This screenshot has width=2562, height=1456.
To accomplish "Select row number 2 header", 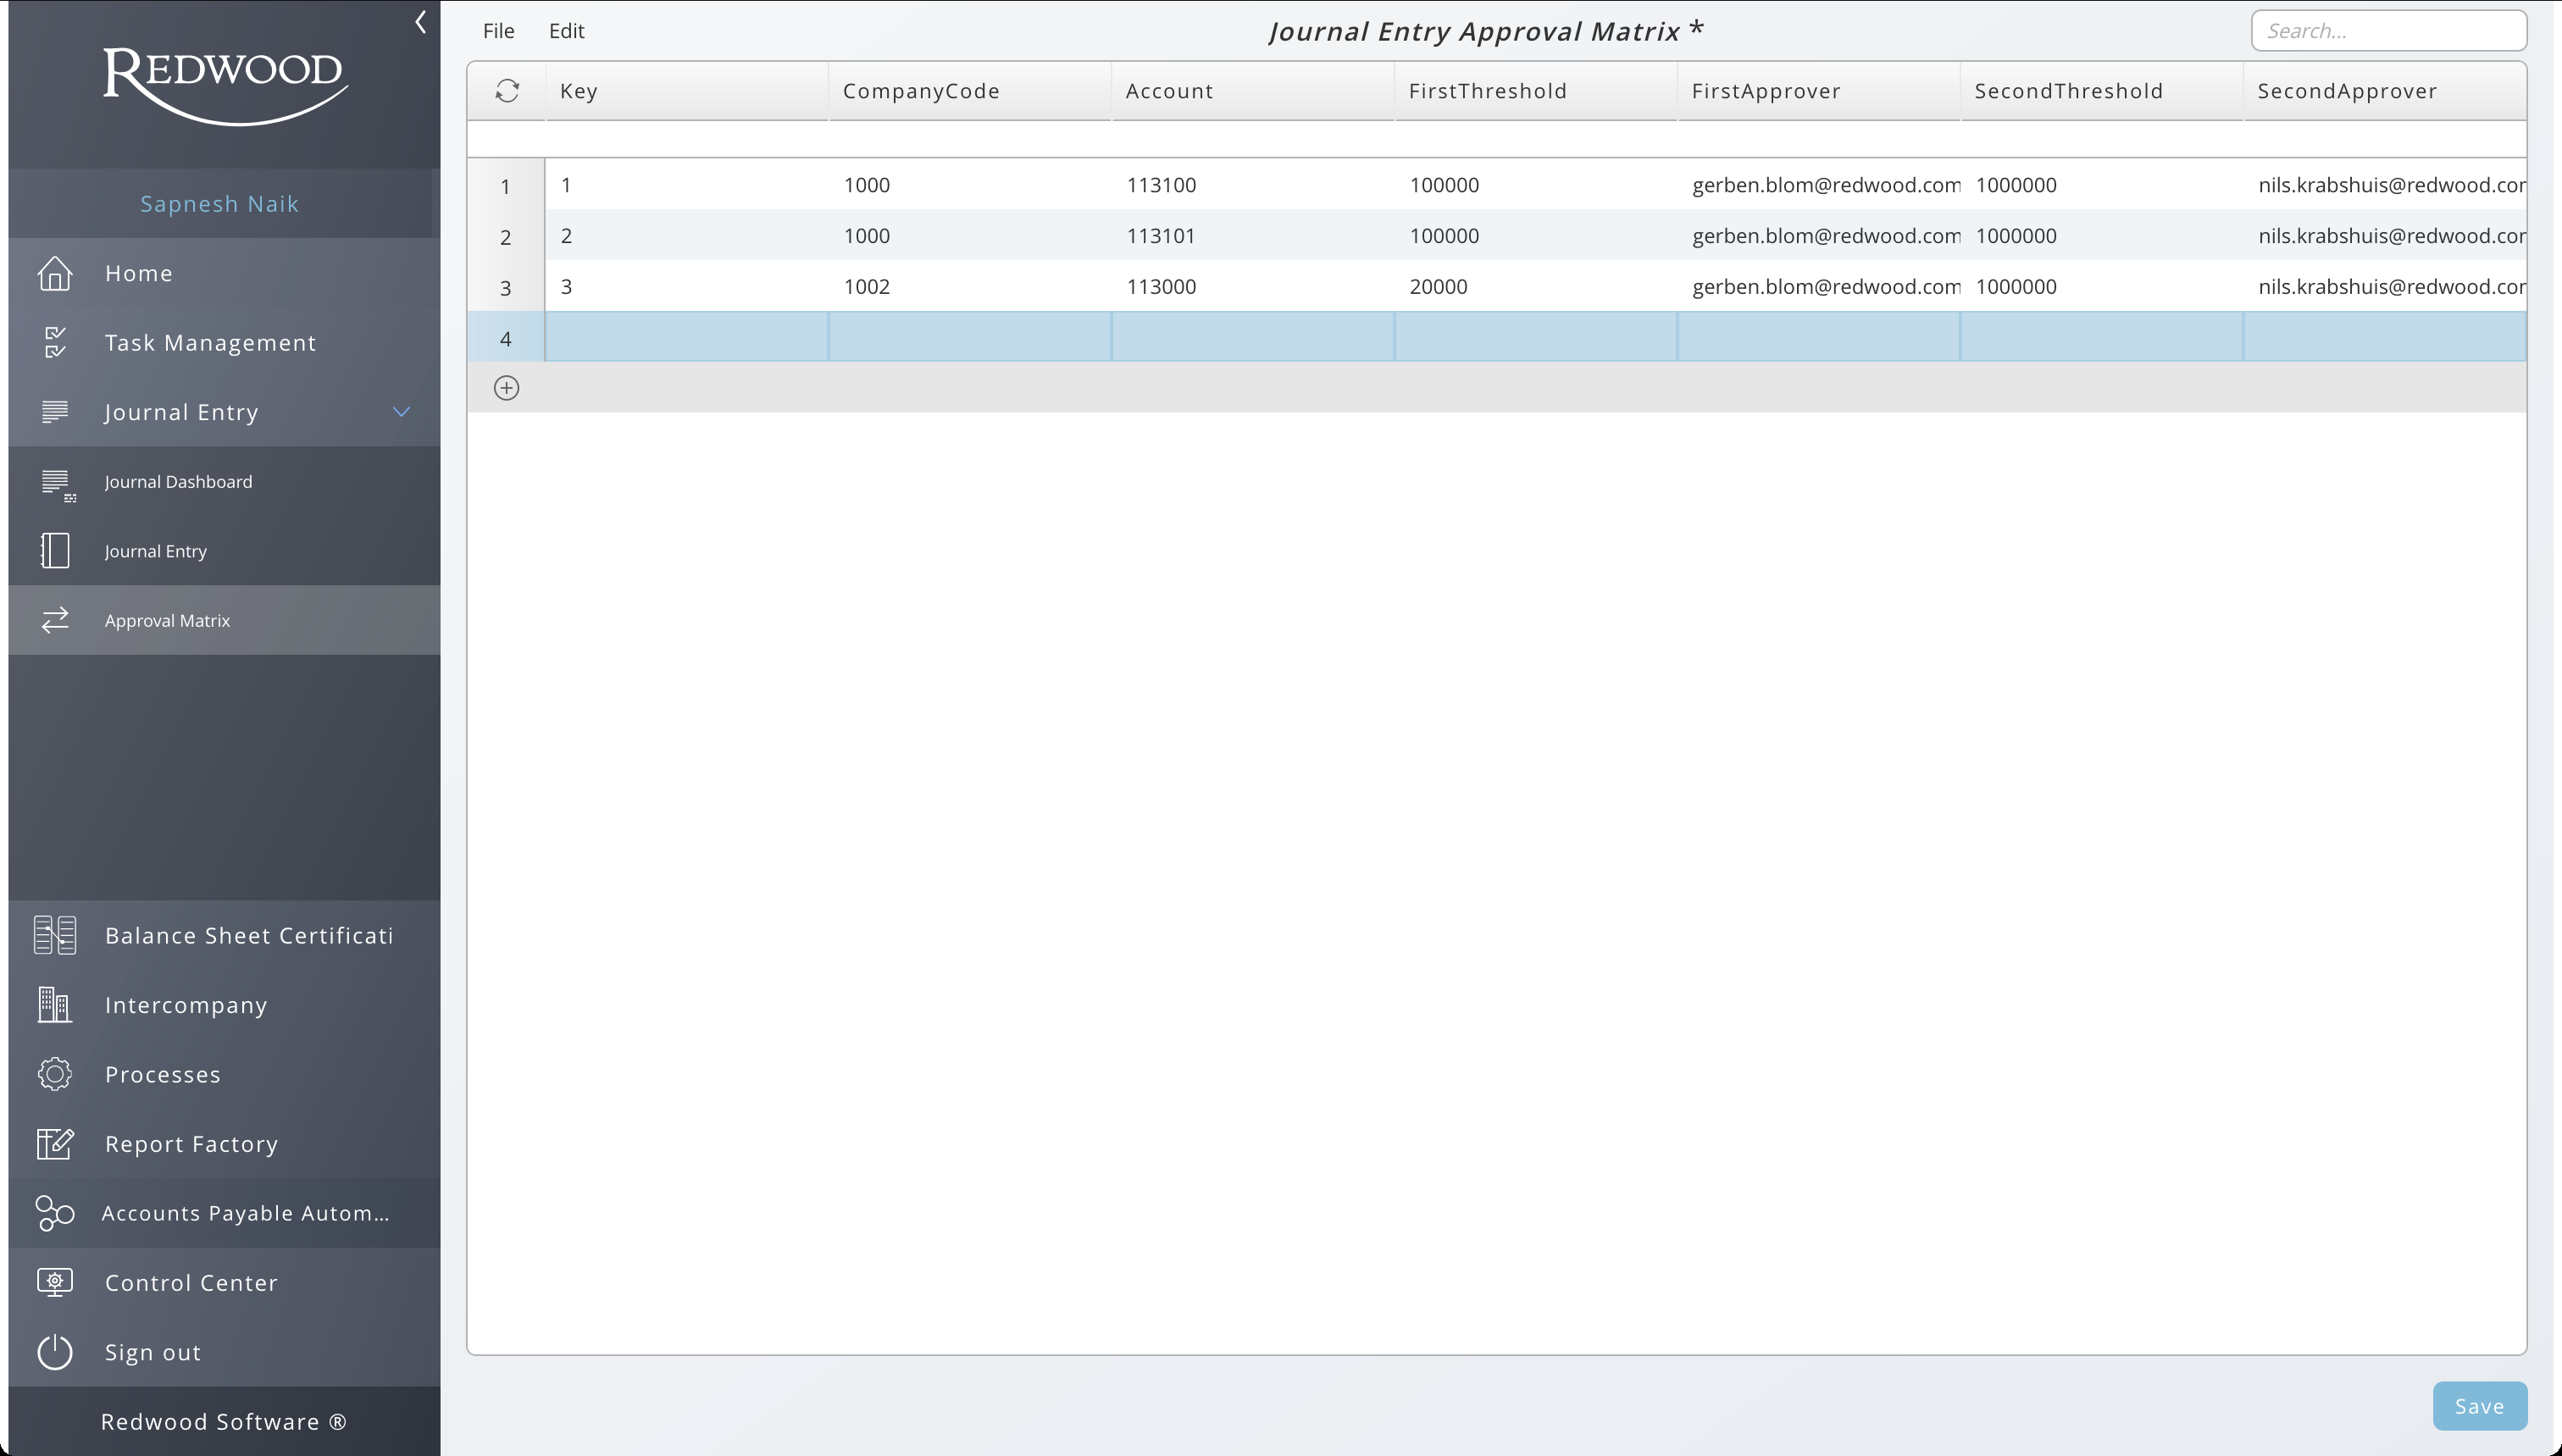I will click(506, 237).
